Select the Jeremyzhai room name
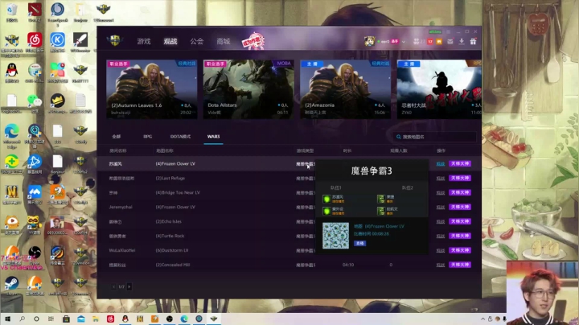Viewport: 579px width, 325px height. pos(121,208)
